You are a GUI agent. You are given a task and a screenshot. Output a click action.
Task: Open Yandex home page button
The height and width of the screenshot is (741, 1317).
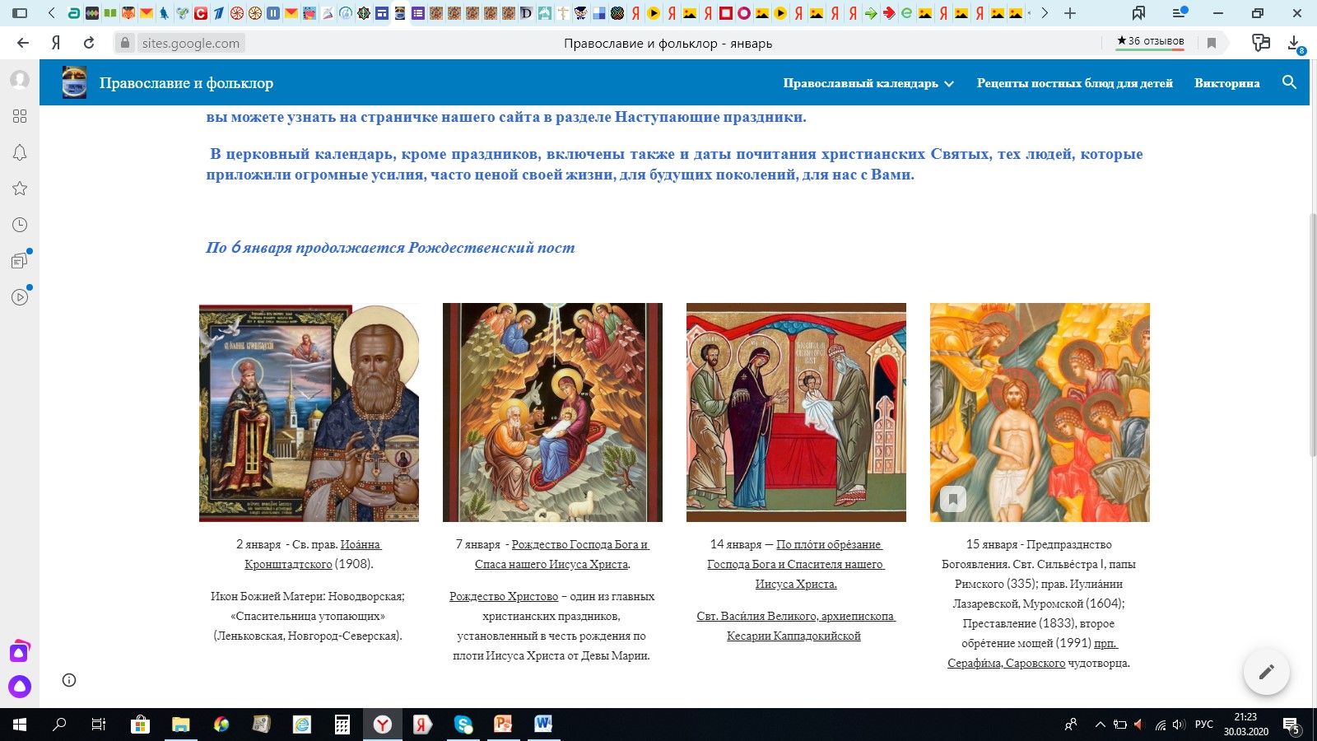coord(56,43)
